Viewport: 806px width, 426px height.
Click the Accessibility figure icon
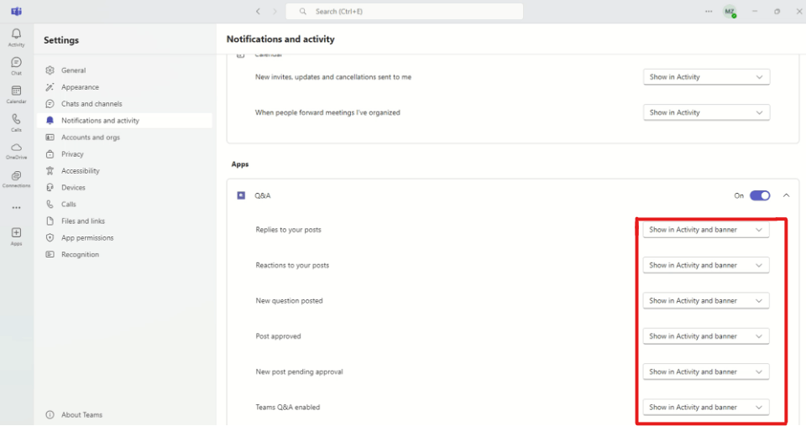pyautogui.click(x=50, y=171)
